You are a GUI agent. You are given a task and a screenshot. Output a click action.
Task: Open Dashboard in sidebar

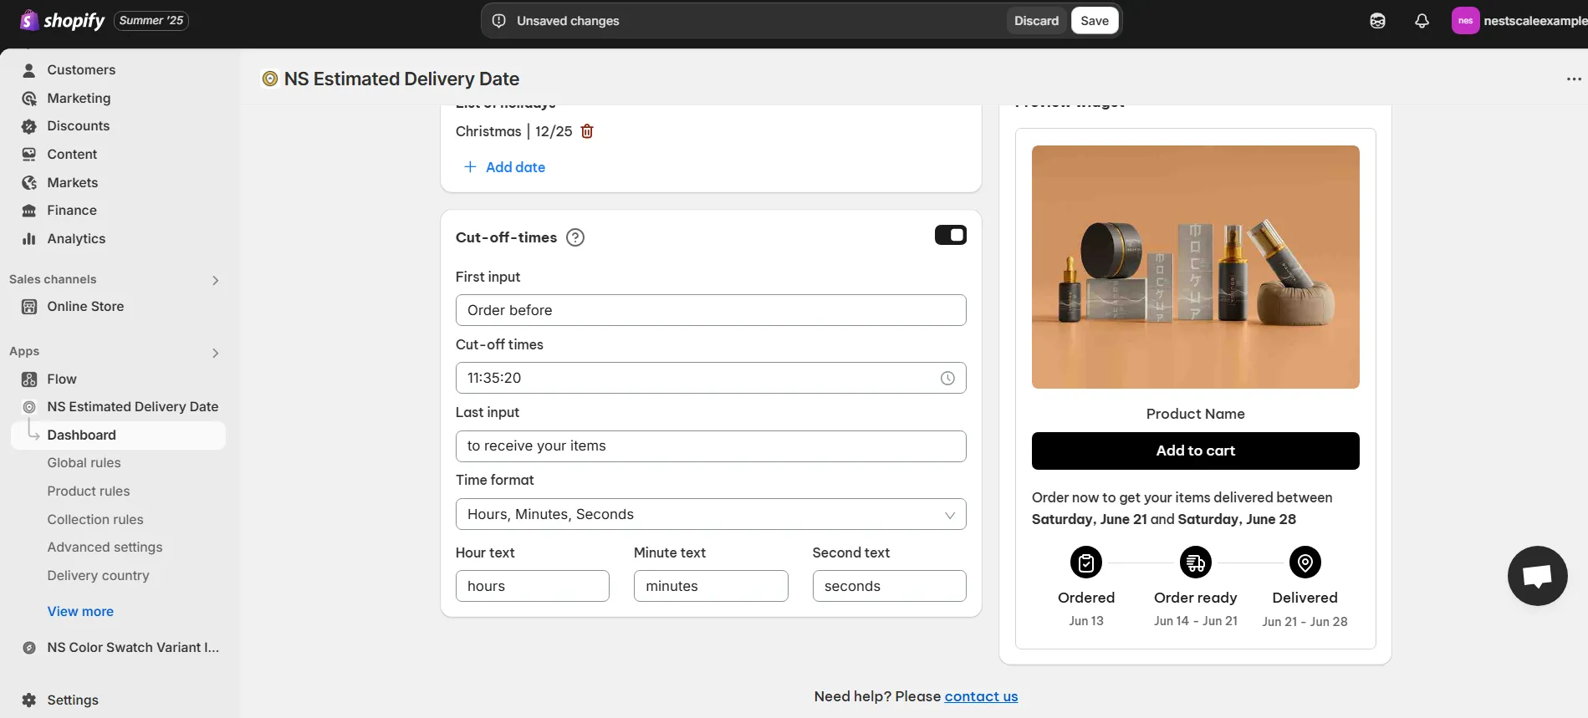(x=119, y=435)
